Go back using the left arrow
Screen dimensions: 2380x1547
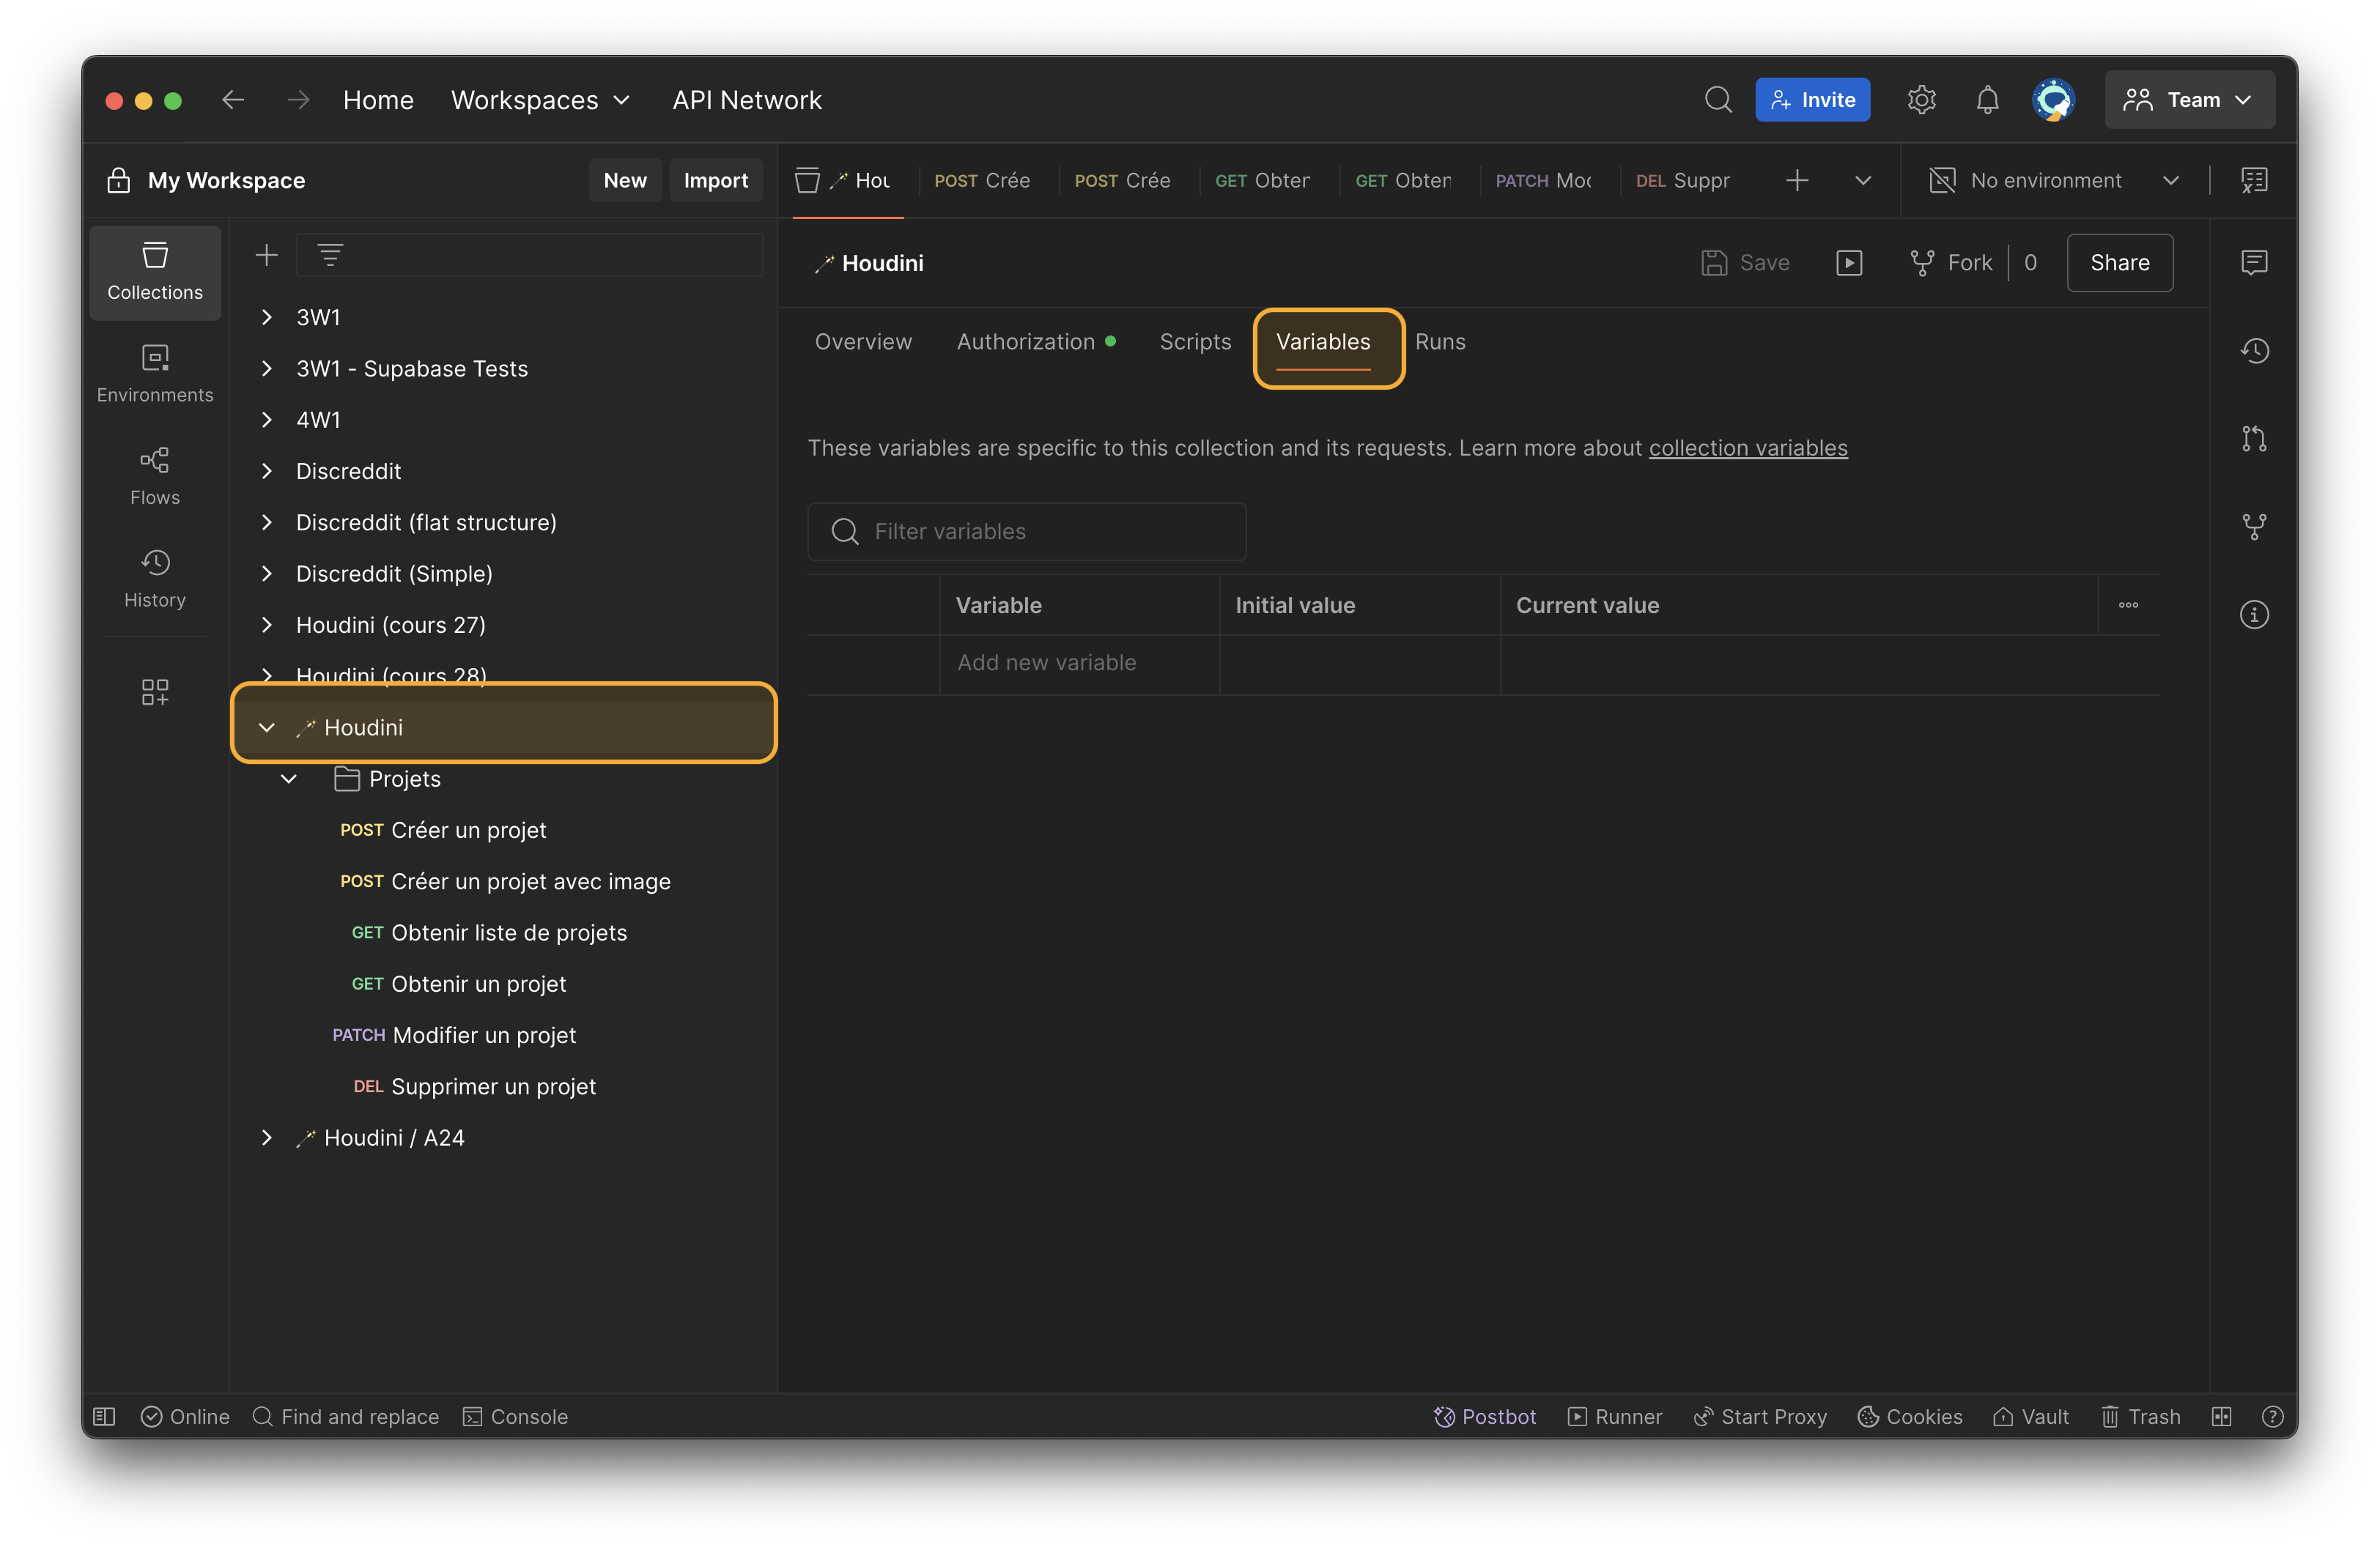pyautogui.click(x=233, y=100)
